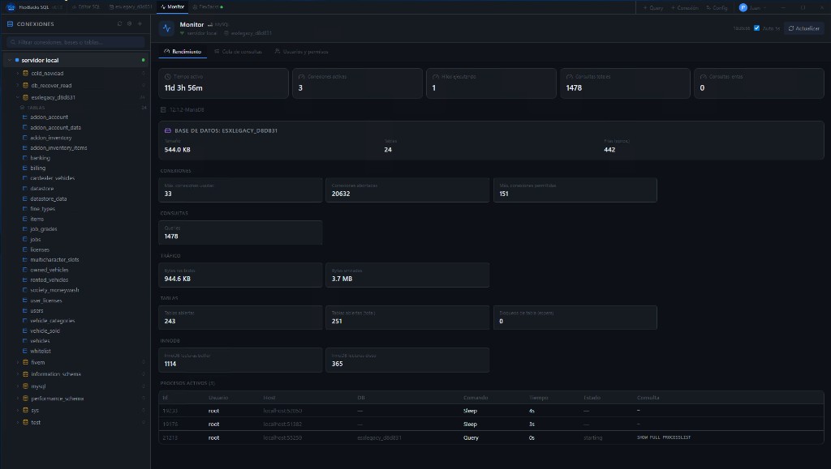The height and width of the screenshot is (469, 831).
Task: Click the 3.7 MB bytes sent value
Action: click(x=342, y=279)
